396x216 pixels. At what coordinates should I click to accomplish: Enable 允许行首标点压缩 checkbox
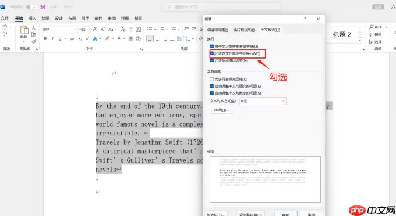tap(211, 79)
